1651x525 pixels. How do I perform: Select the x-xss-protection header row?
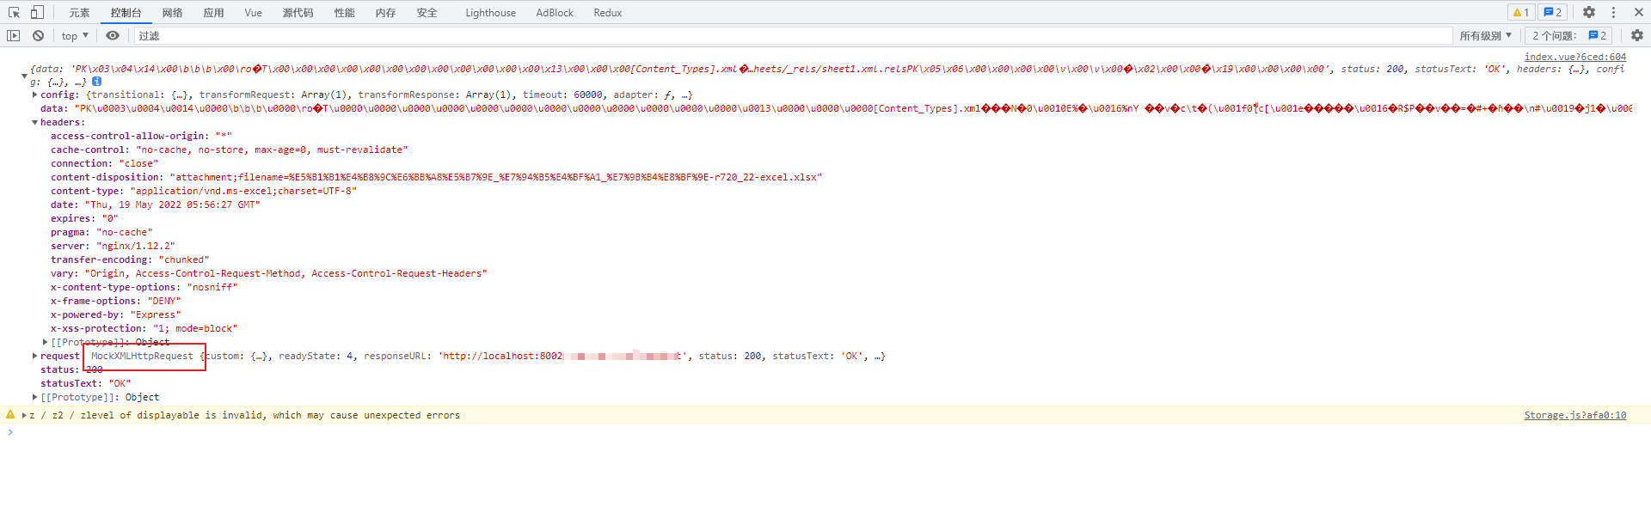[x=144, y=328]
